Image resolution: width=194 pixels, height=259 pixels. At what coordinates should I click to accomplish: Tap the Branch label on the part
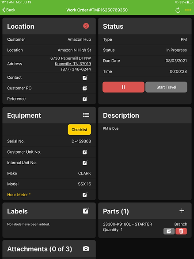(x=181, y=224)
